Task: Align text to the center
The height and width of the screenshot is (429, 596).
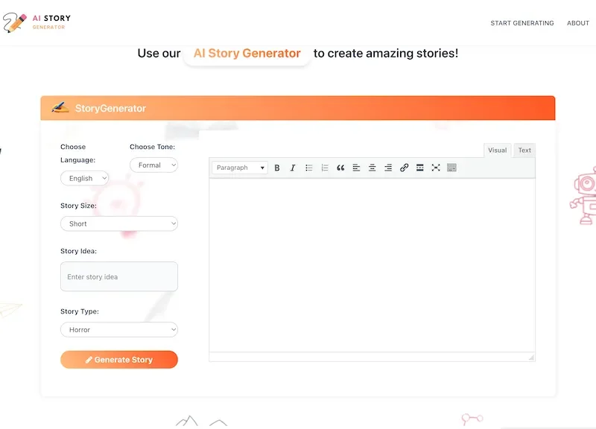Action: click(x=372, y=168)
